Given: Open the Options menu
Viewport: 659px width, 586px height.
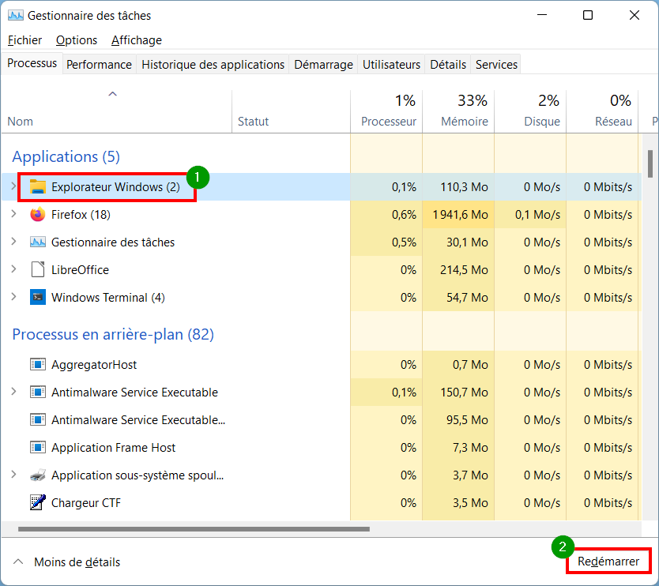Looking at the screenshot, I should [x=77, y=40].
